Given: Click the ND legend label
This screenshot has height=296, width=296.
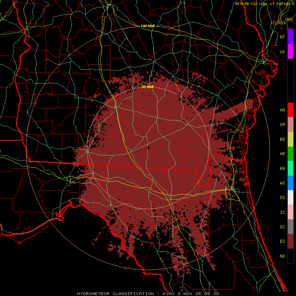Looking at the screenshot, I should coord(282,256).
